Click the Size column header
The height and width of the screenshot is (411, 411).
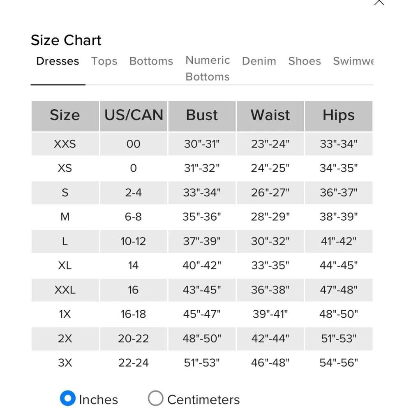pyautogui.click(x=65, y=115)
